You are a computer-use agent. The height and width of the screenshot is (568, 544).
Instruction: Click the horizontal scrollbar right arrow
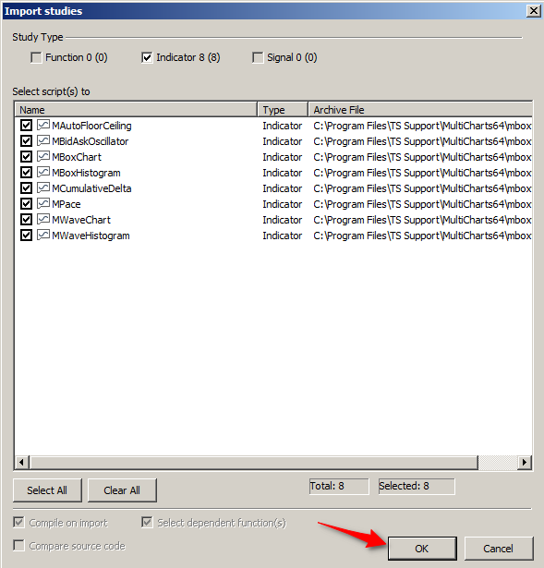524,462
